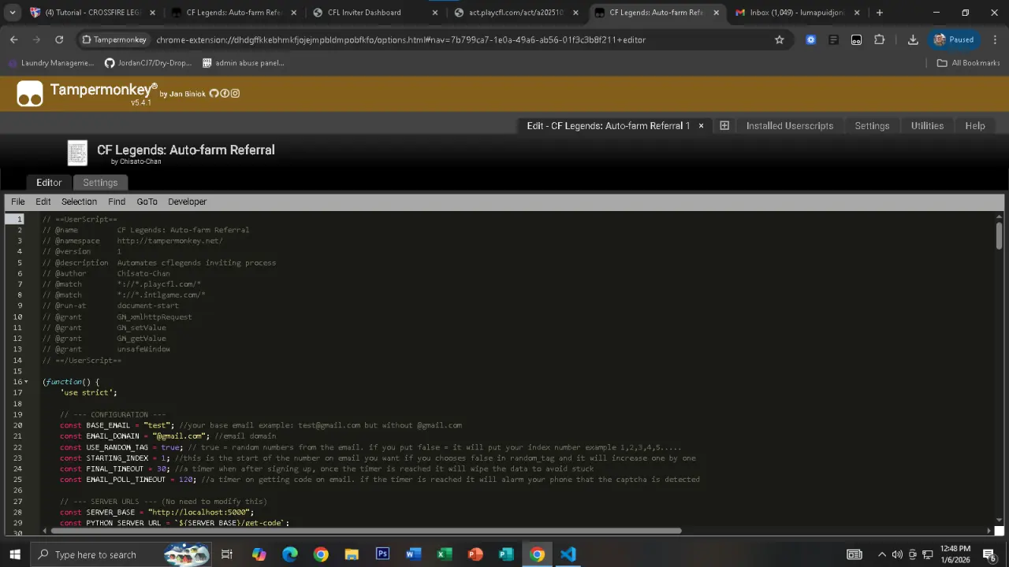Open the Chrome three-dot menu
This screenshot has height=567, width=1009.
996,39
